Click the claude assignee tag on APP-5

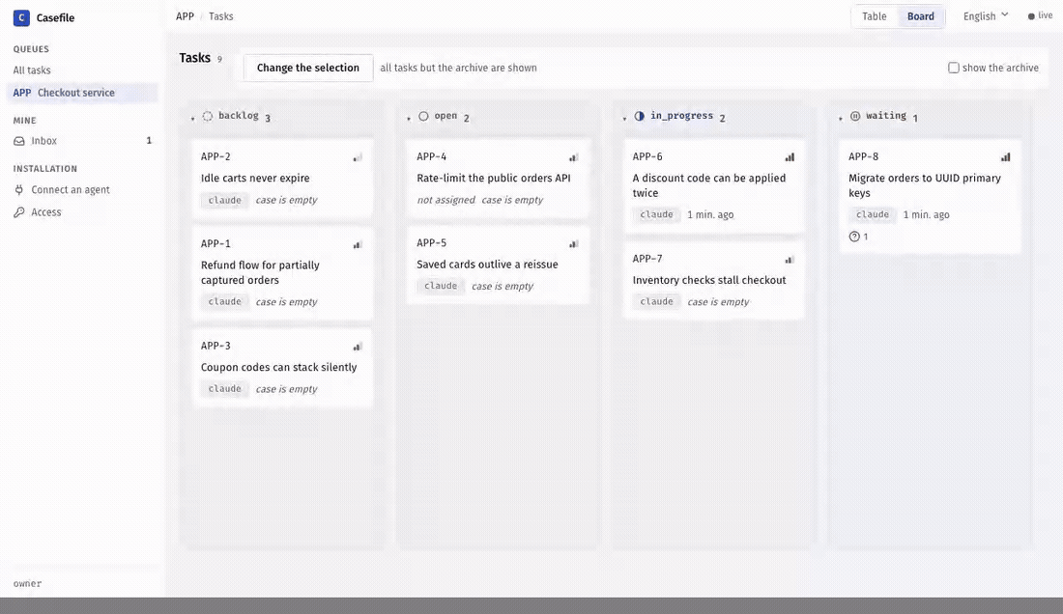(x=441, y=287)
